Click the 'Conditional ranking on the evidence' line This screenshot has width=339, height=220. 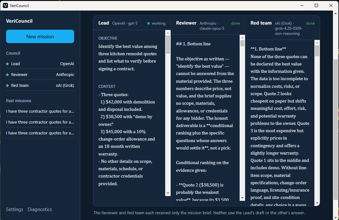(x=202, y=167)
